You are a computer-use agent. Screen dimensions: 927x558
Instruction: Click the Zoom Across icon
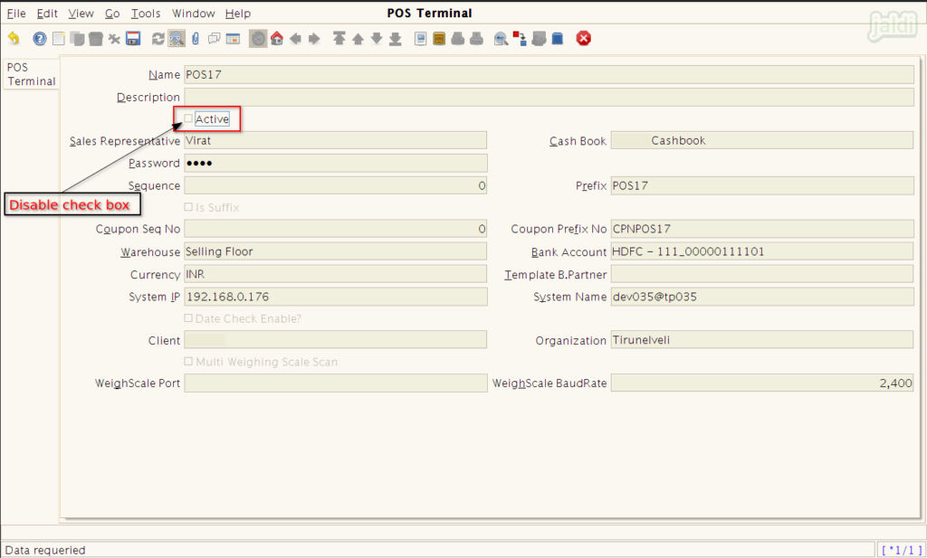[x=501, y=39]
